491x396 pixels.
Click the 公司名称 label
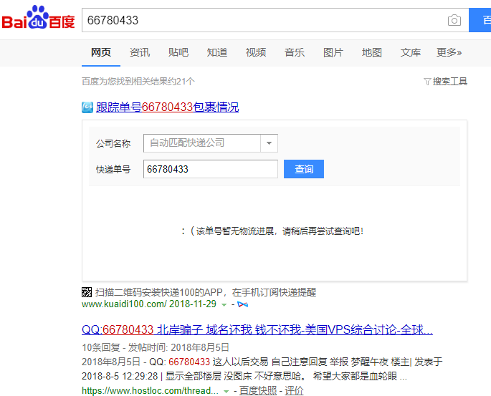113,143
